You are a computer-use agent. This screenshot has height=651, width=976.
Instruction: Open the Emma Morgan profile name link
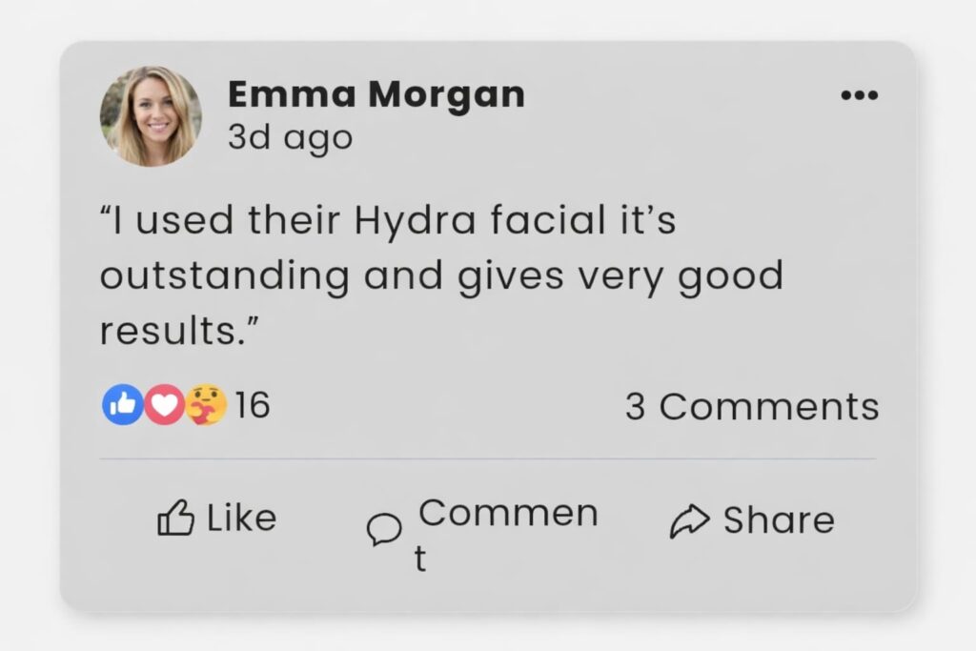click(376, 94)
